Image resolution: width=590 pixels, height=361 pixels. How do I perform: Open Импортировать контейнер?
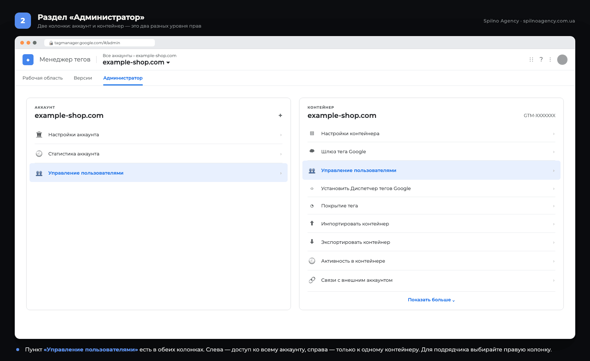[x=431, y=224]
